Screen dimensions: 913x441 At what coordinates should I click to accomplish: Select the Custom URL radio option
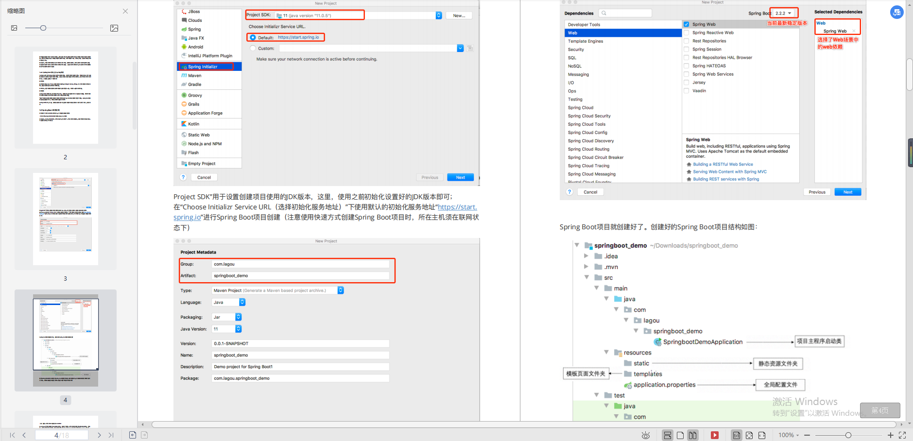point(253,48)
